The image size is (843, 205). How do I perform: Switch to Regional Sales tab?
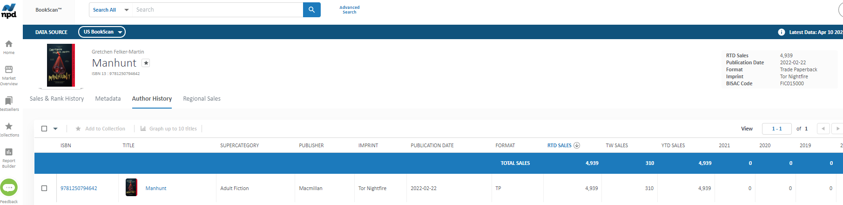click(202, 99)
